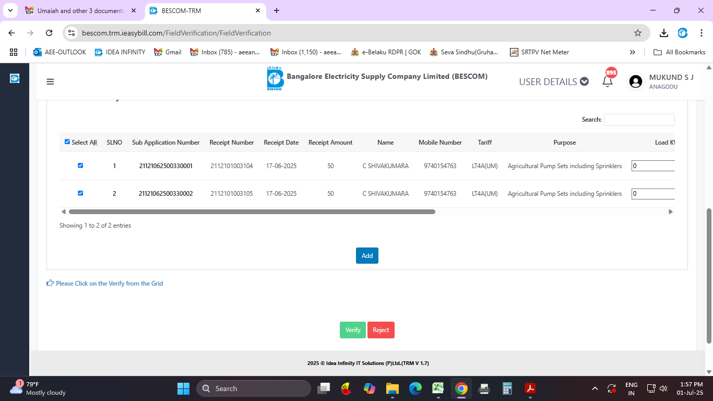Open the Gmail bookmark
The image size is (713, 401).
click(x=168, y=52)
